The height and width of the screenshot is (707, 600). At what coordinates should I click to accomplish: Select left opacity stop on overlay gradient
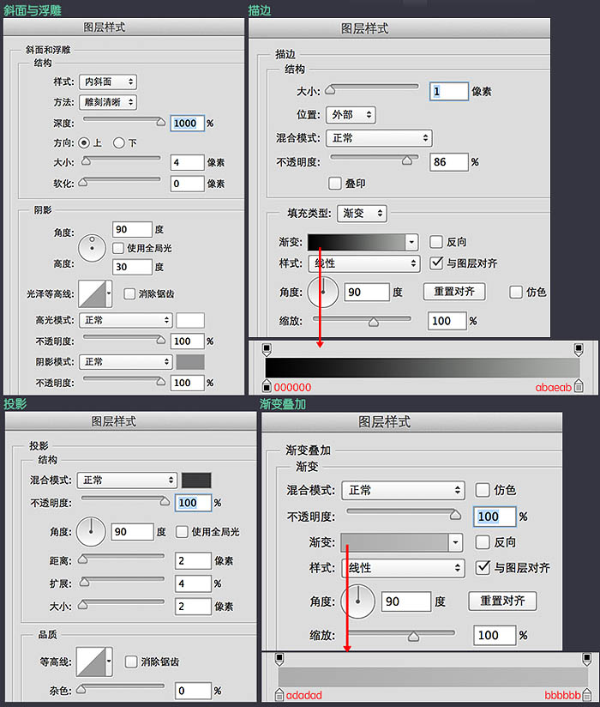click(279, 659)
